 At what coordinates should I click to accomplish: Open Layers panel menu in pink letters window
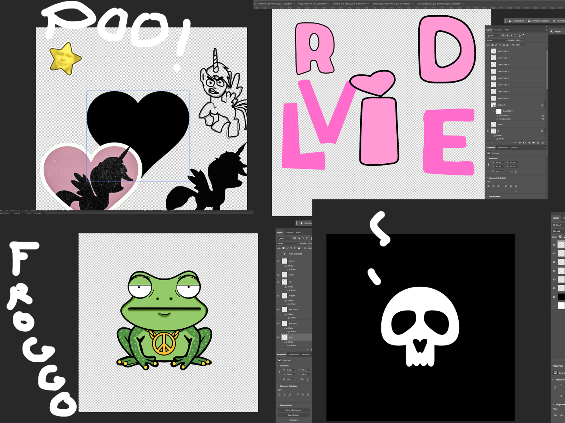pos(546,30)
